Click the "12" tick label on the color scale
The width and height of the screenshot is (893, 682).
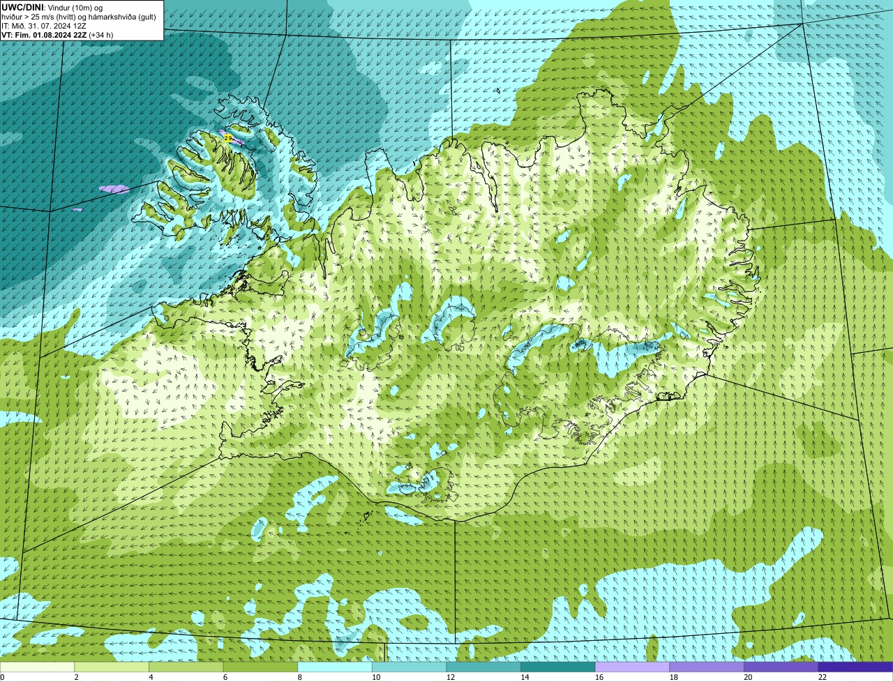click(x=450, y=677)
